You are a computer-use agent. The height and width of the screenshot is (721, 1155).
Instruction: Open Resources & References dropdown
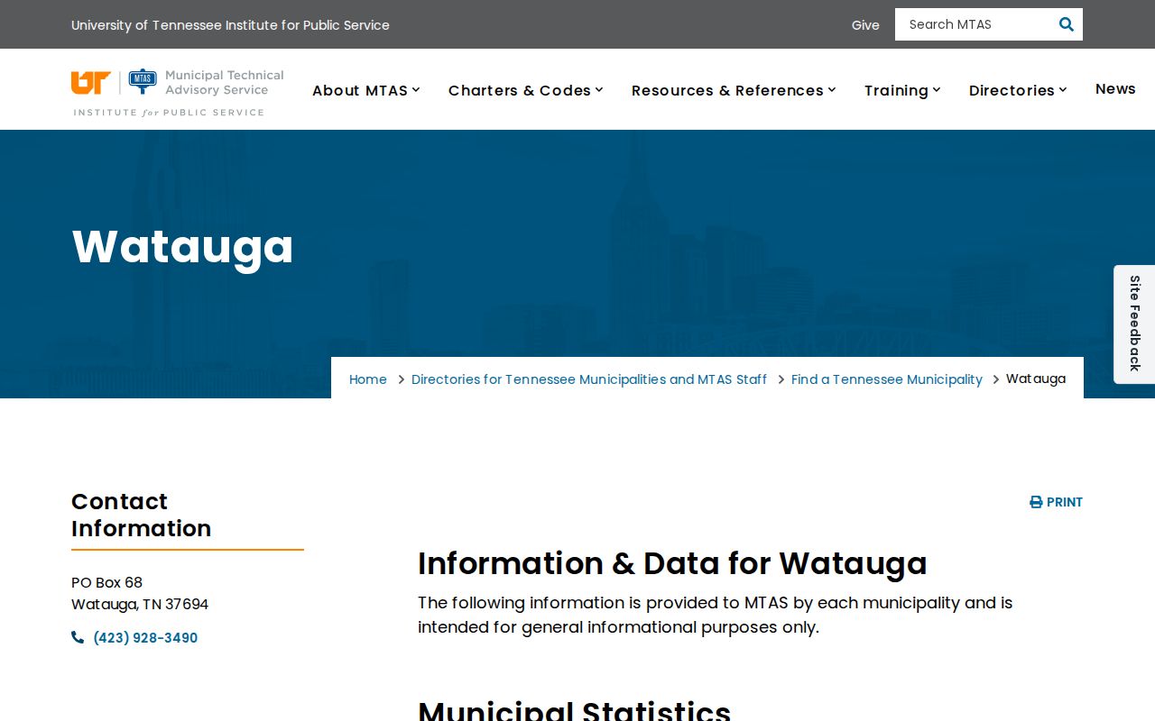[x=734, y=90]
